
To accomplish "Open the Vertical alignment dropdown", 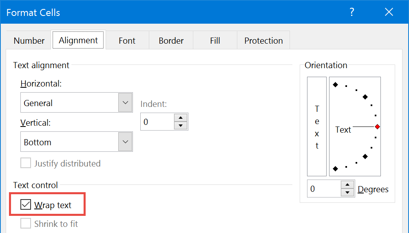I will 125,142.
